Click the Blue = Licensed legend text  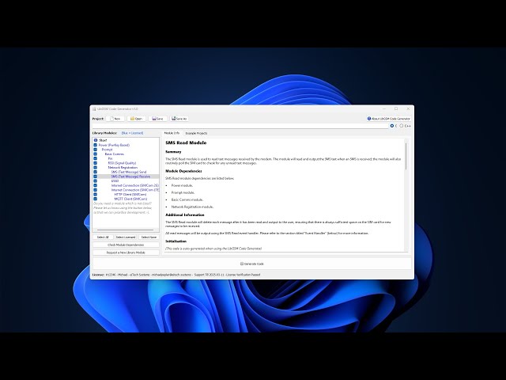point(132,133)
